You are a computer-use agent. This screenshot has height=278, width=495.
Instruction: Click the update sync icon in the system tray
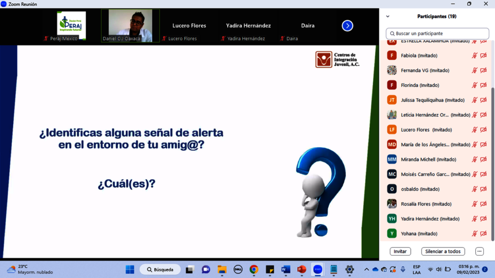393,269
